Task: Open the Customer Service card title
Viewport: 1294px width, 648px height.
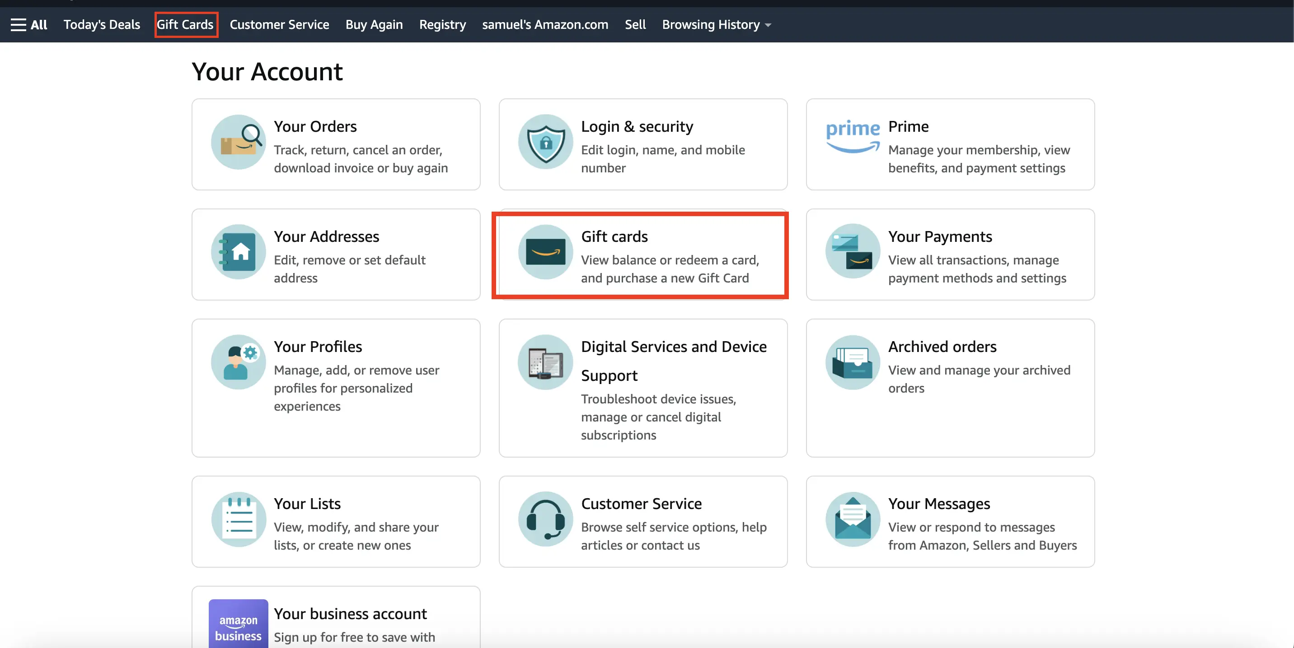Action: click(642, 504)
